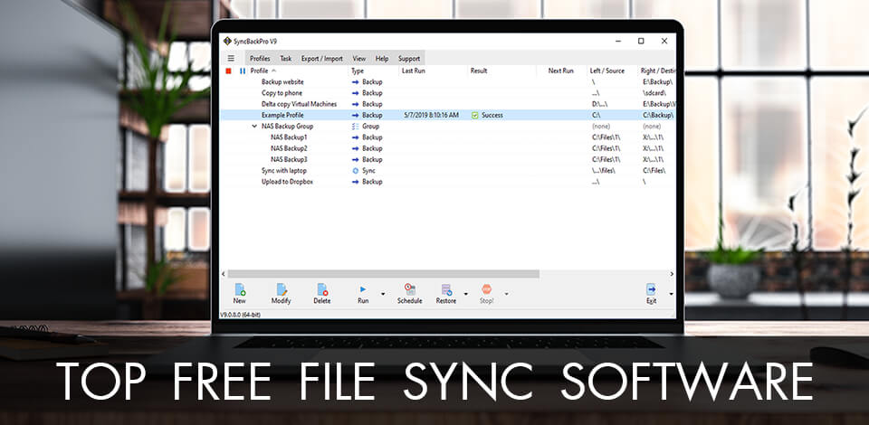
Task: Click the V9.0.8.0 (64-bit) status bar text
Action: coord(241,315)
